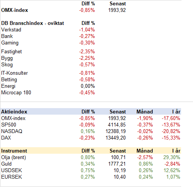This screenshot has width=193, height=189.
Task: Select the OMX-index heading cell
Action: tap(15, 10)
